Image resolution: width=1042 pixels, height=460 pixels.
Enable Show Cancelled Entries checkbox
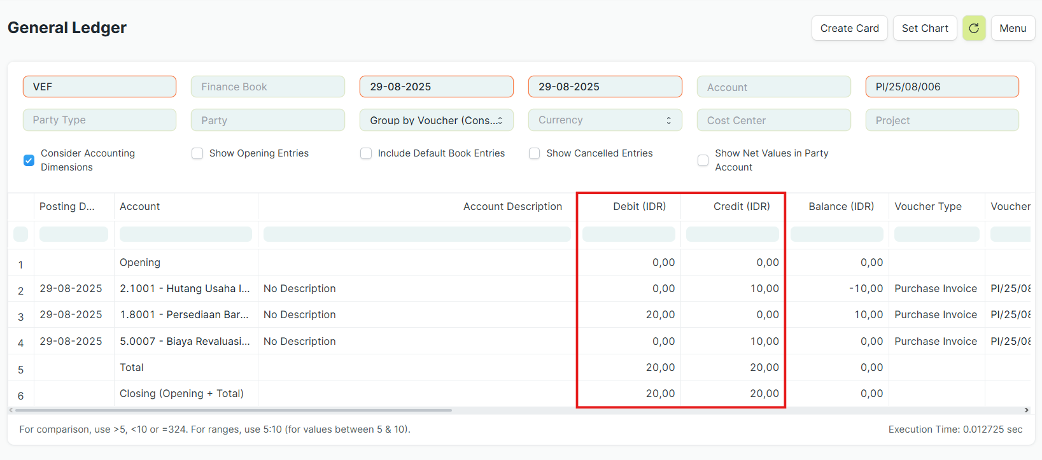(x=535, y=153)
